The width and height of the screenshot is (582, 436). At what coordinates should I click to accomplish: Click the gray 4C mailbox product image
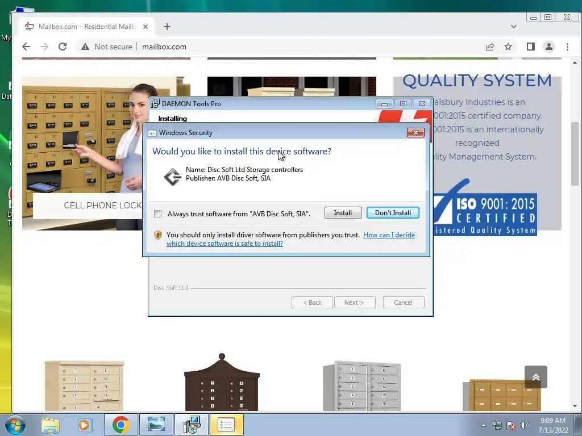tap(362, 385)
